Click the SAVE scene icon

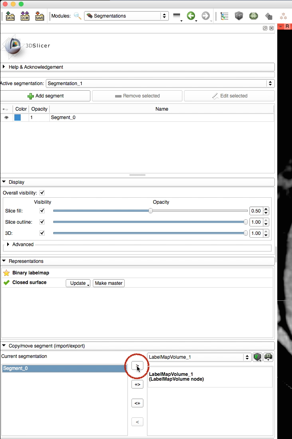pos(40,16)
